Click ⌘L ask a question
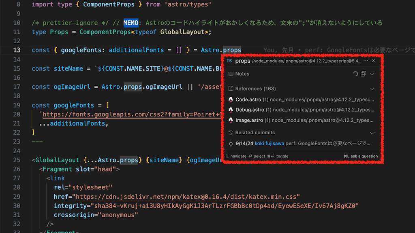 (360, 156)
